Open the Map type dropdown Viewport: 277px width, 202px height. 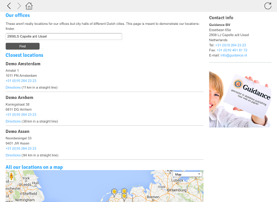point(188,174)
